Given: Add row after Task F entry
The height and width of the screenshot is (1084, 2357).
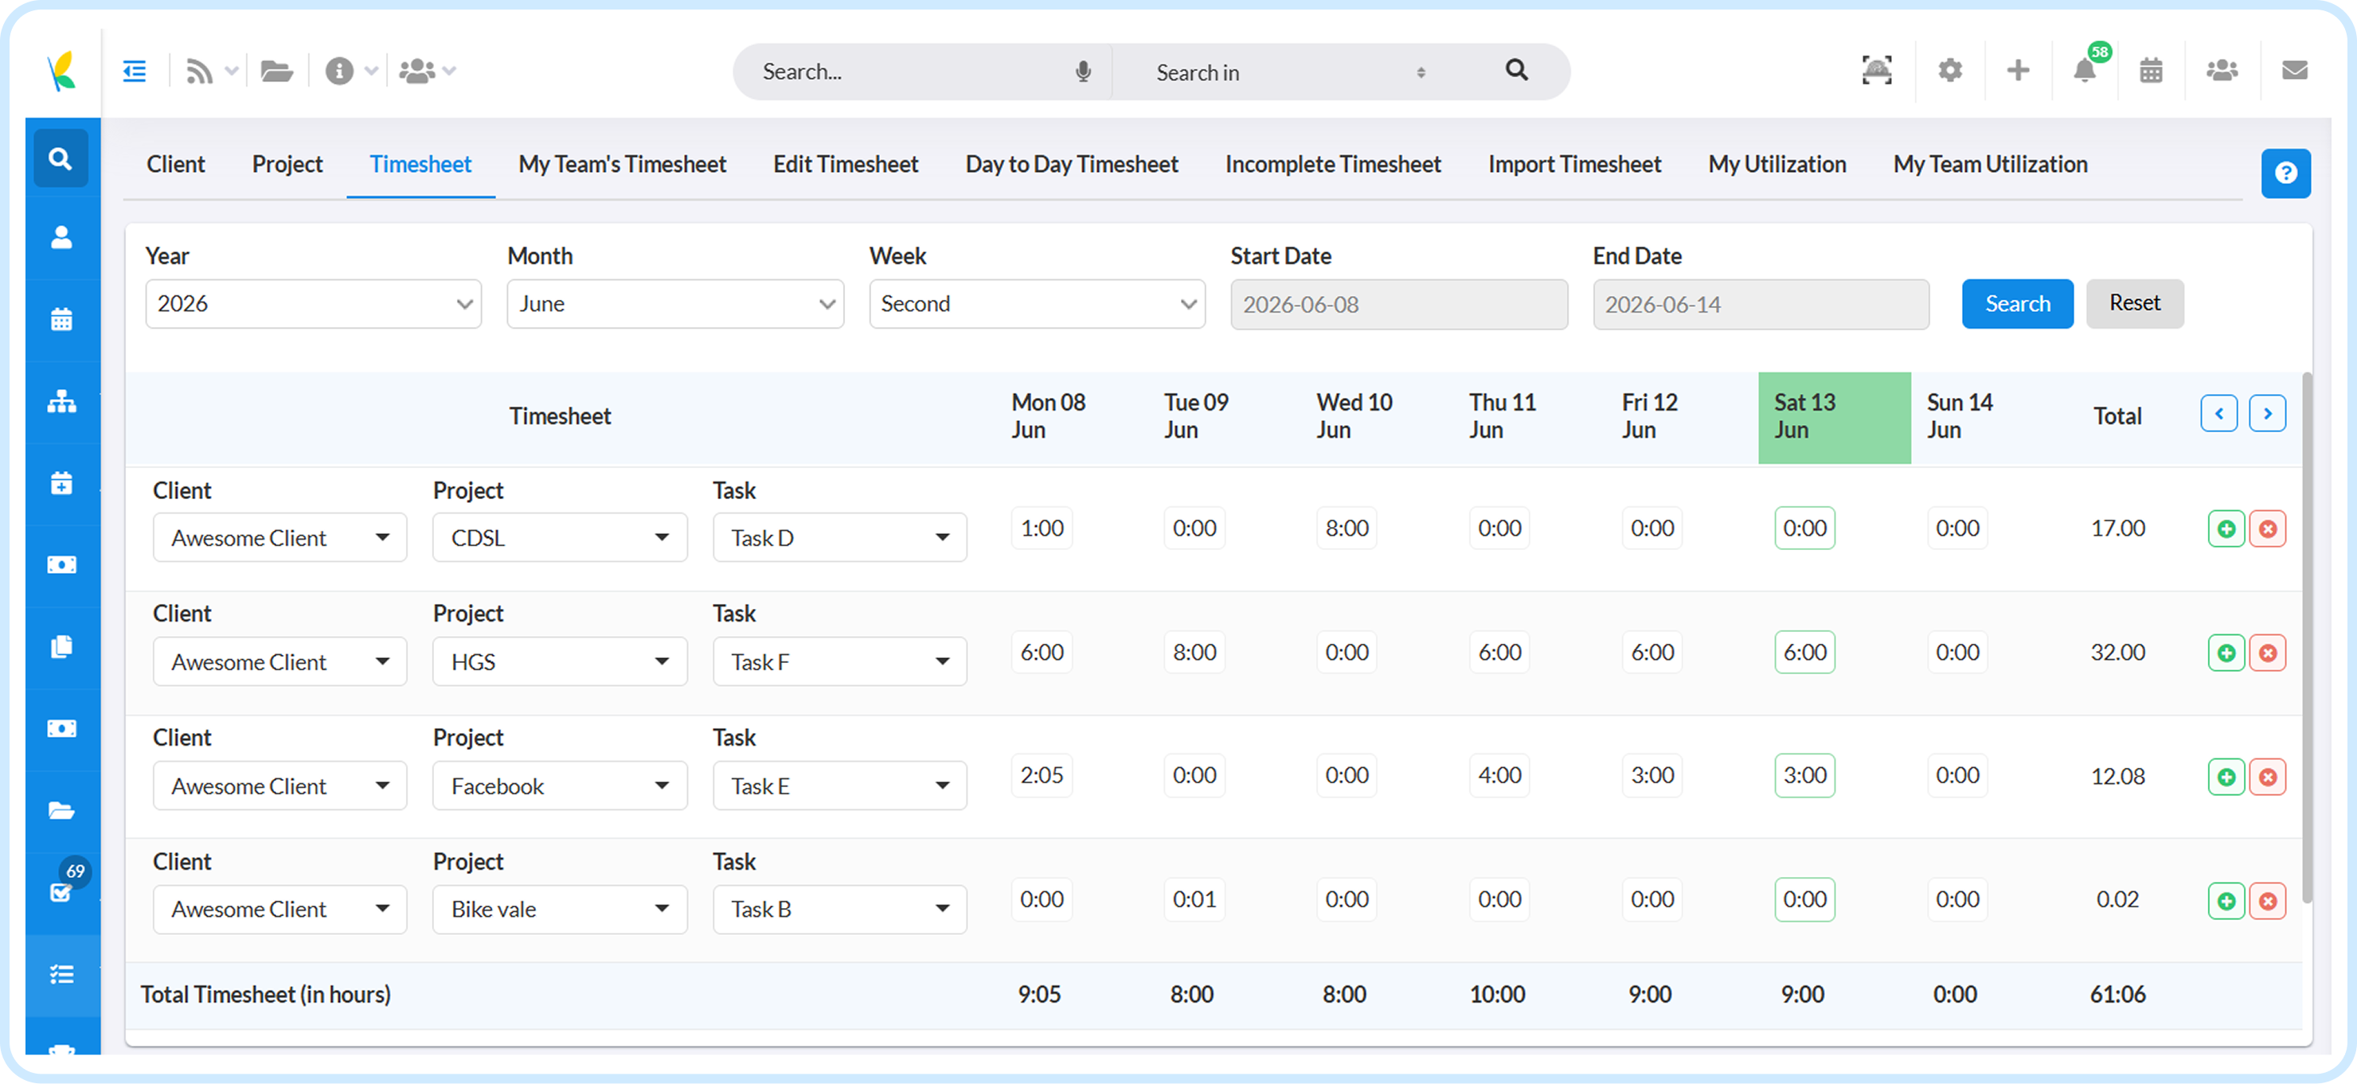Looking at the screenshot, I should 2226,653.
